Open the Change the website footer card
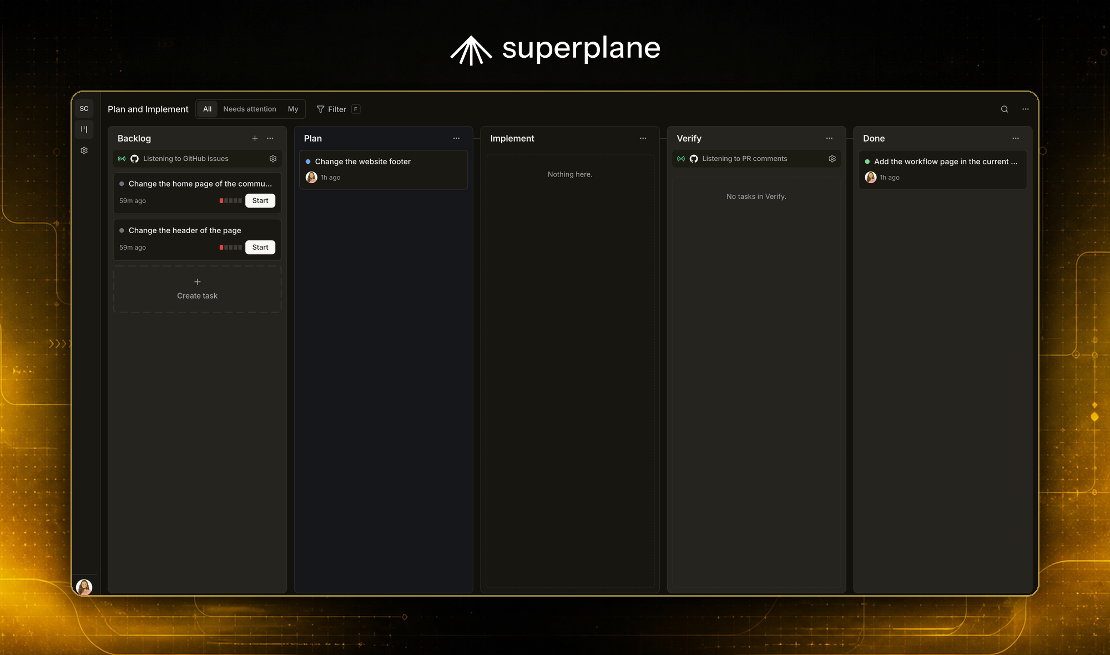This screenshot has height=655, width=1110. pyautogui.click(x=384, y=170)
